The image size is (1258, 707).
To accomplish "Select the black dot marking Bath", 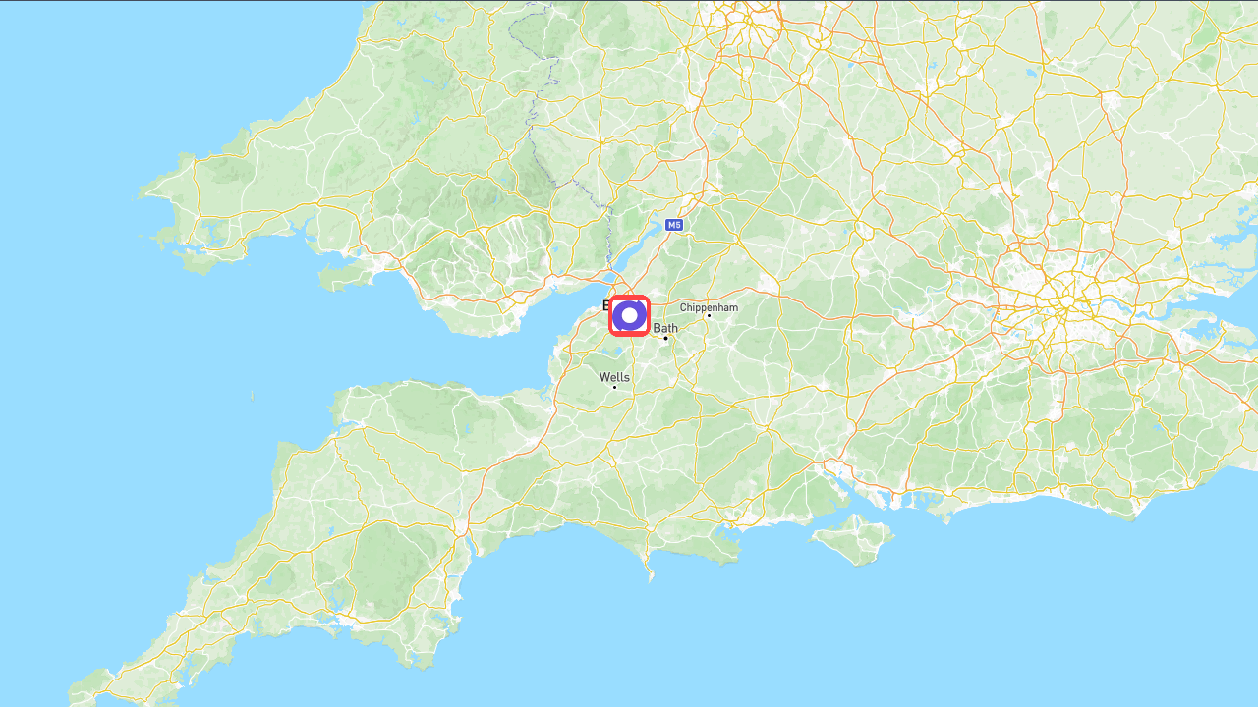I will point(665,338).
